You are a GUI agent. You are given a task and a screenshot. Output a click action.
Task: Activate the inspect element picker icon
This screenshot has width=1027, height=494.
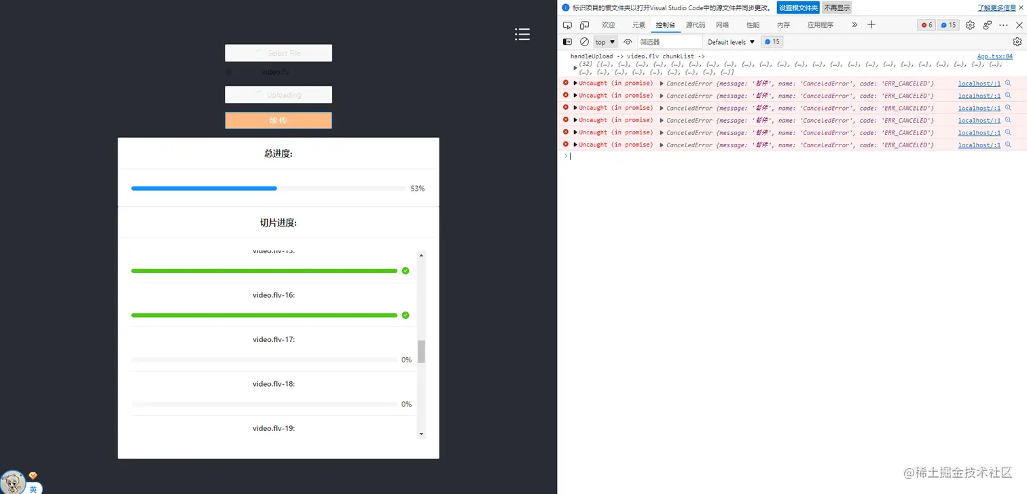(567, 25)
